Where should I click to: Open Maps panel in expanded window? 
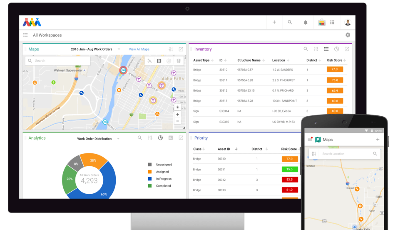pyautogui.click(x=181, y=49)
